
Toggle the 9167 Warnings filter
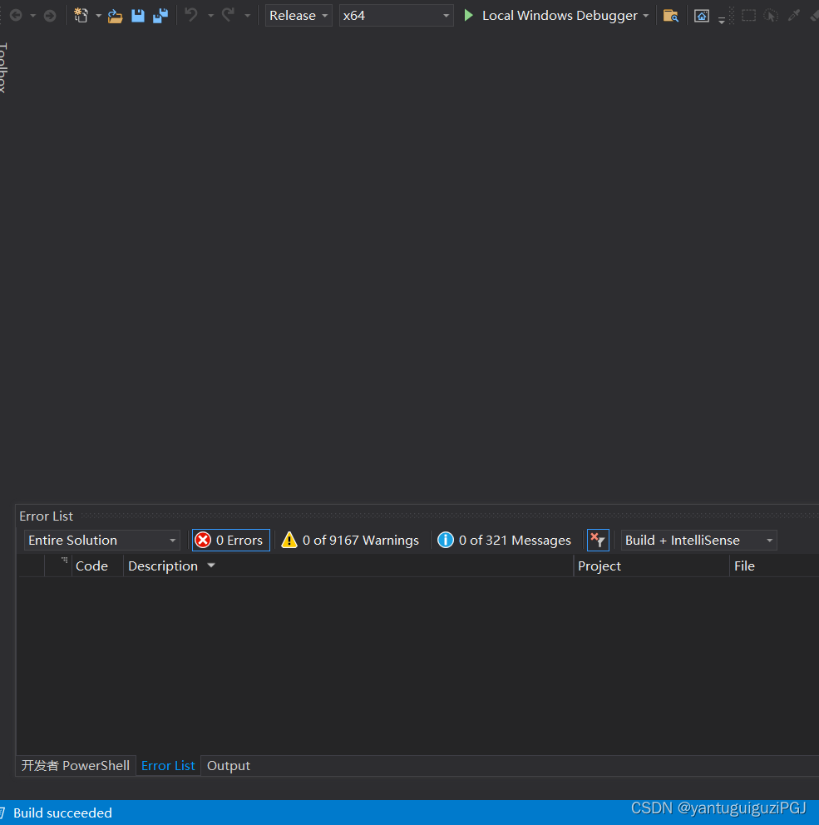pyautogui.click(x=349, y=540)
